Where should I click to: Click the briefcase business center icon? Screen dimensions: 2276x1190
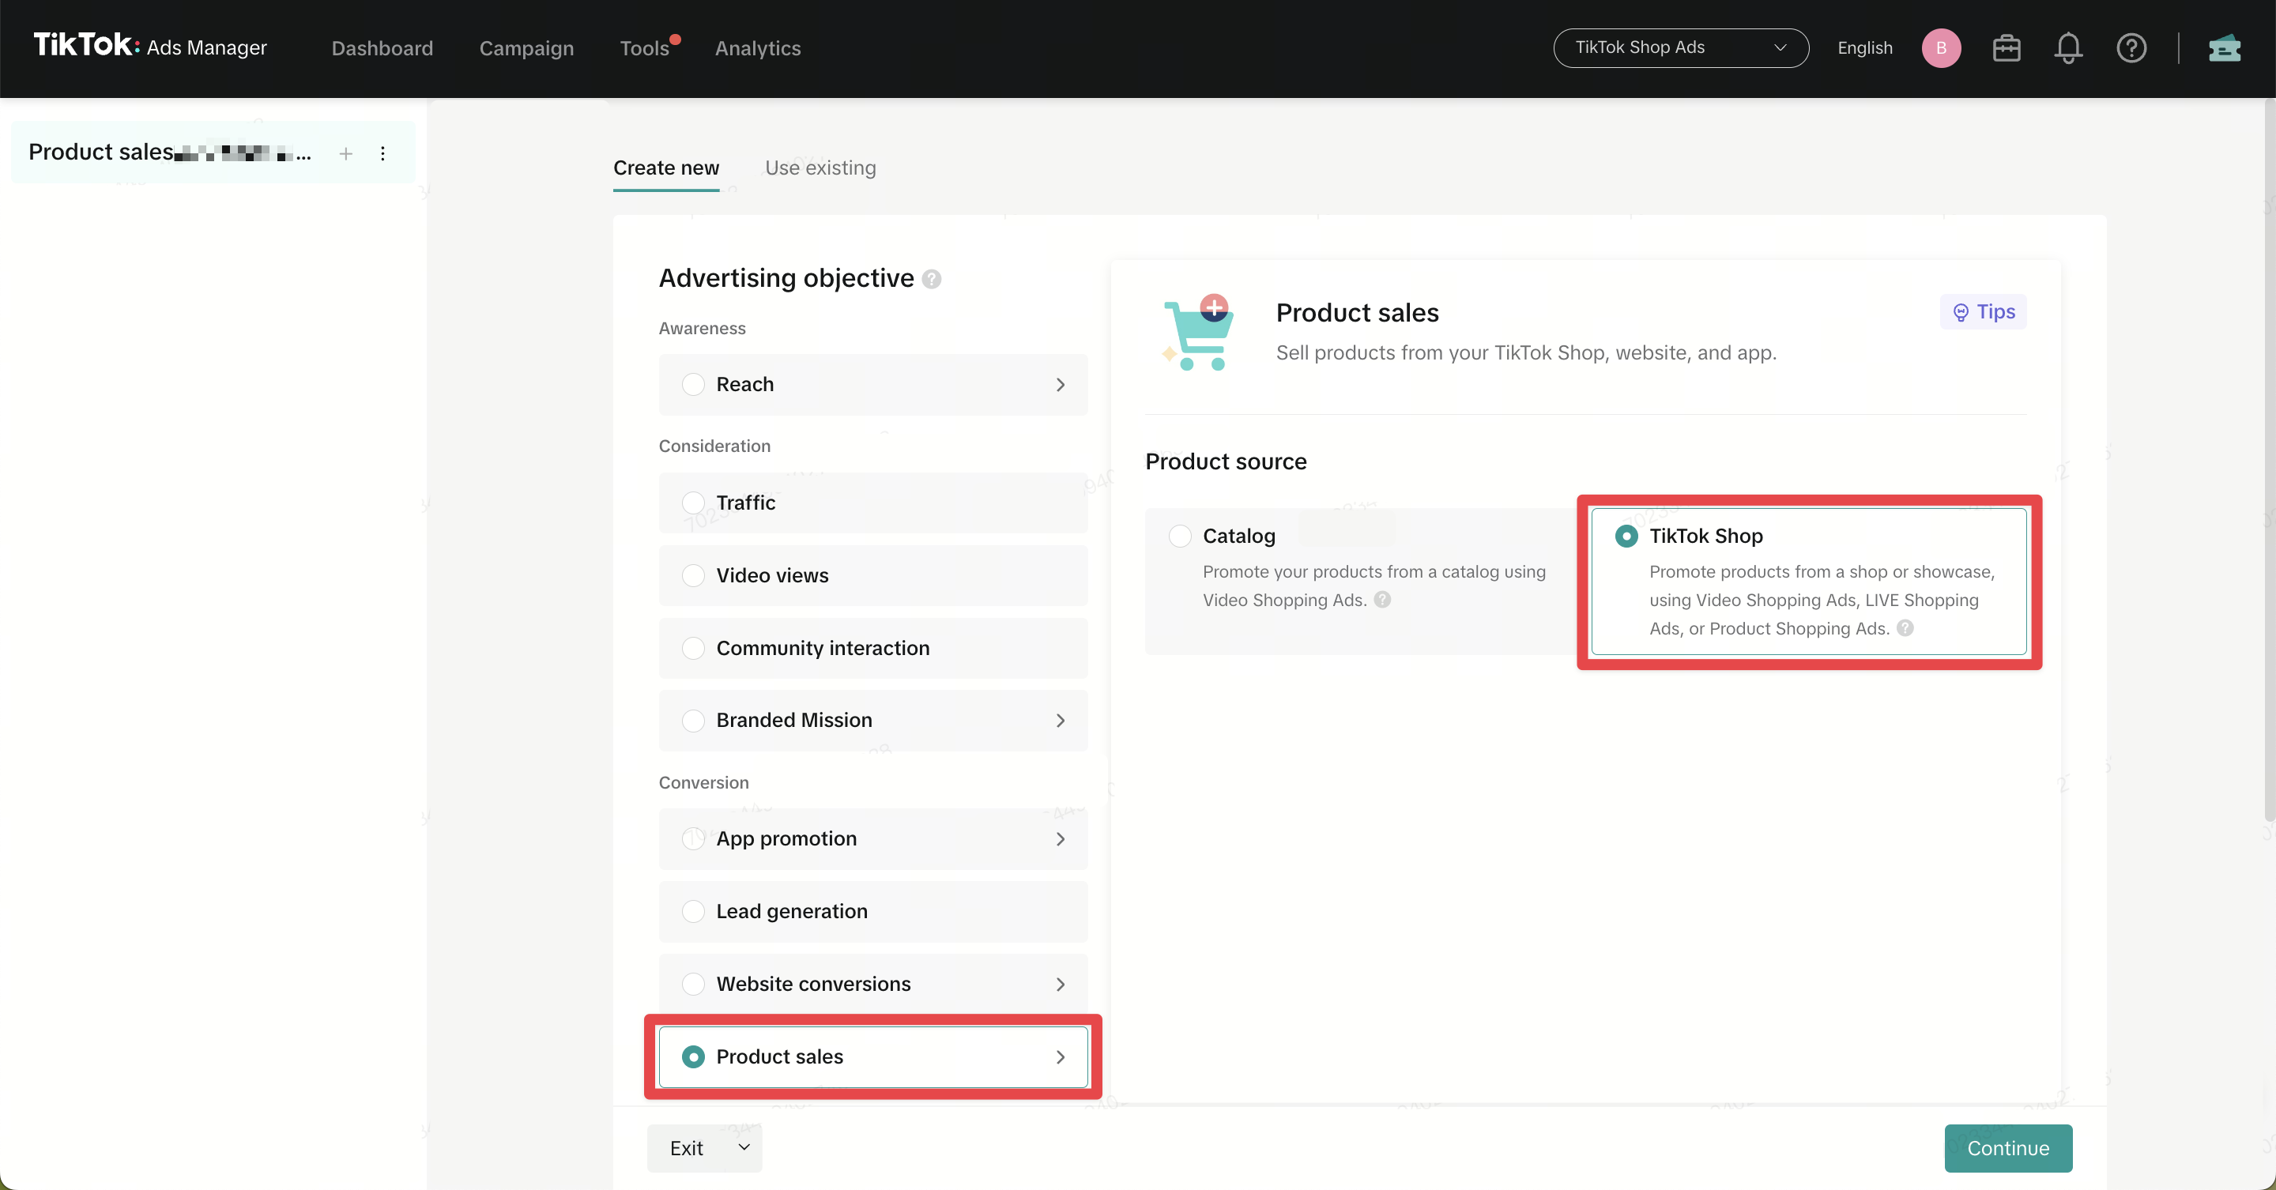[x=2007, y=47]
